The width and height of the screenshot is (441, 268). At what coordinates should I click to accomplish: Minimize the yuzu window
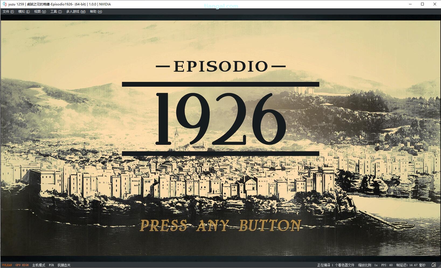point(410,4)
